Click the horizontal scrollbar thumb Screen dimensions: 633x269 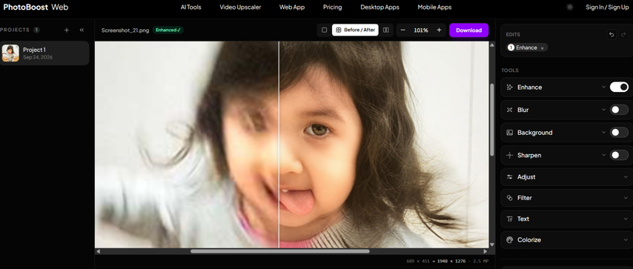pos(279,251)
